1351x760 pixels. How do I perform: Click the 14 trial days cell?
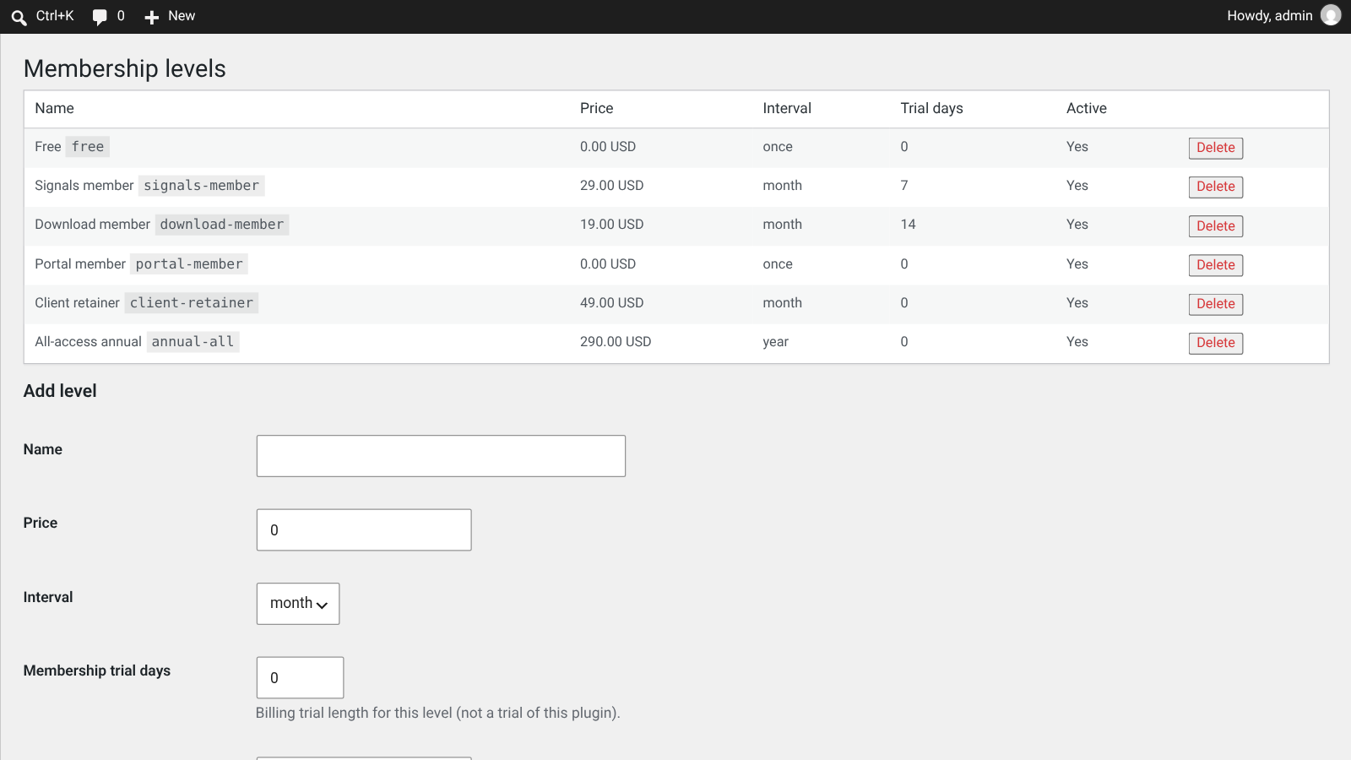908,225
